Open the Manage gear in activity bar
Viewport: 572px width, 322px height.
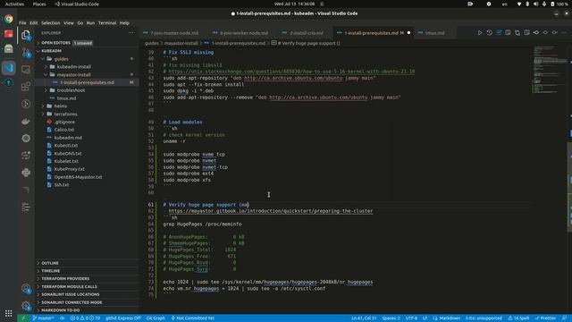click(x=26, y=305)
